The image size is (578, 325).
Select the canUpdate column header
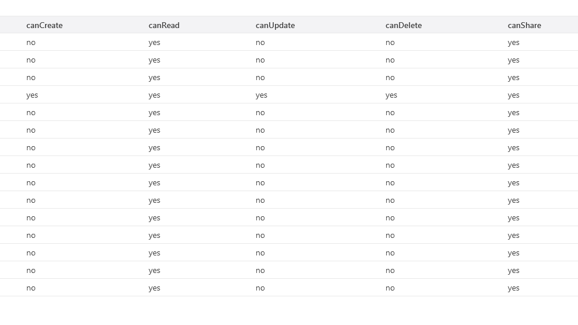tap(275, 25)
